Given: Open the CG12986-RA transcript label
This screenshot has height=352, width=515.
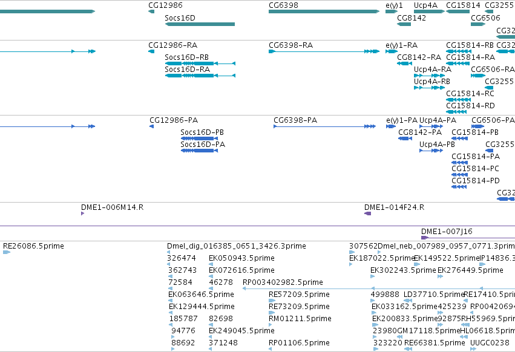Looking at the screenshot, I should [172, 45].
